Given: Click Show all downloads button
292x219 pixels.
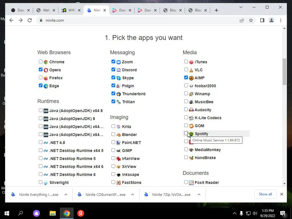Looking at the screenshot, I should (x=265, y=194).
